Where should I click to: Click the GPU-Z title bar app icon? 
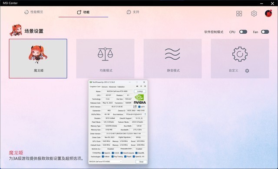coord(91,82)
